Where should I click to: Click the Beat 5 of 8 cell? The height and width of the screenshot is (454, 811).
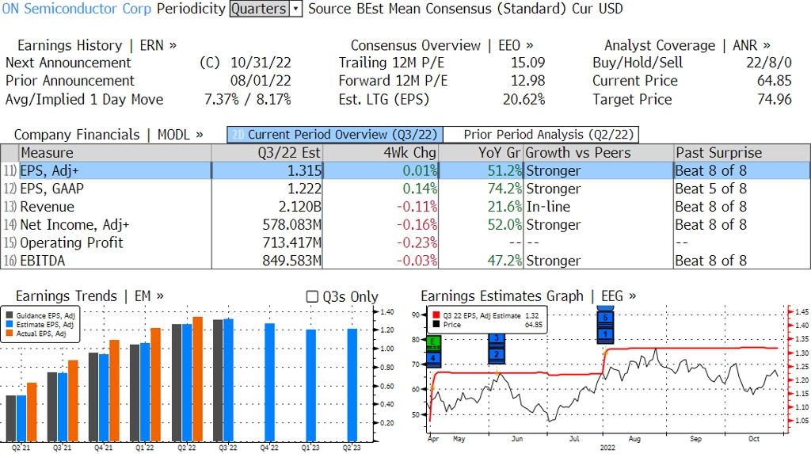point(710,189)
